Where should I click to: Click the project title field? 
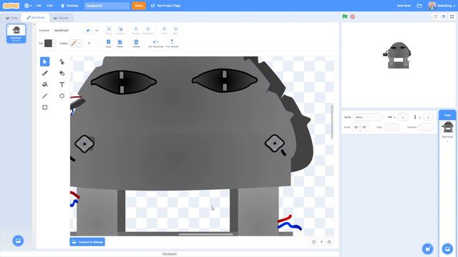107,6
